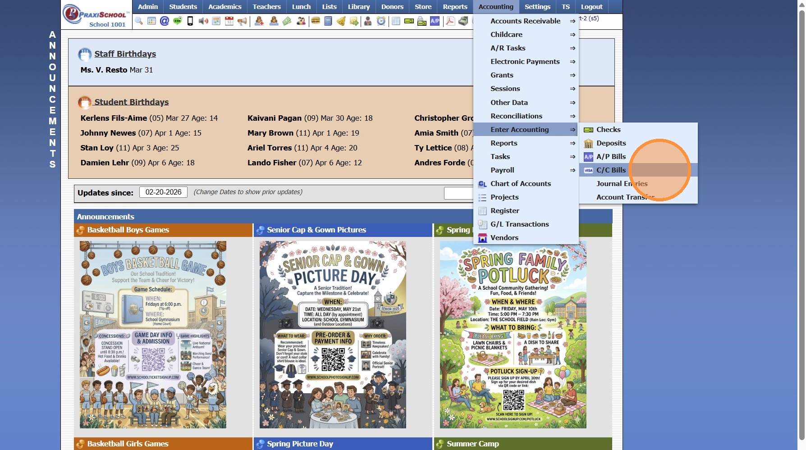This screenshot has width=806, height=450.
Task: Expand Reports submenu in Accounting dropdown
Action: tap(526, 143)
